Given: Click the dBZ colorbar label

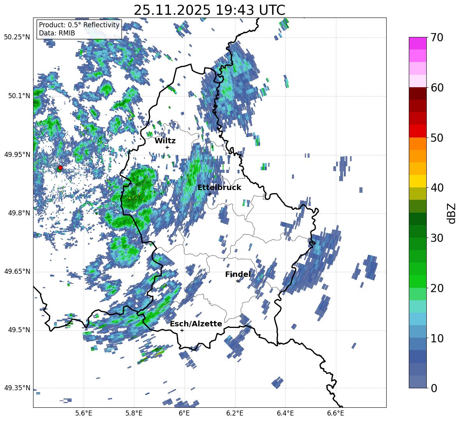Looking at the screenshot, I should 452,213.
